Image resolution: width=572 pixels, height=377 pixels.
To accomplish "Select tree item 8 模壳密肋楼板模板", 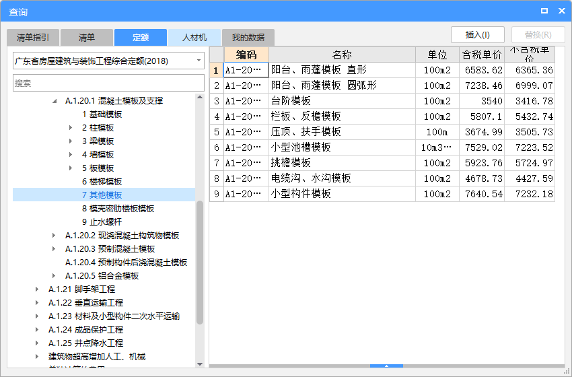I will click(x=118, y=209).
